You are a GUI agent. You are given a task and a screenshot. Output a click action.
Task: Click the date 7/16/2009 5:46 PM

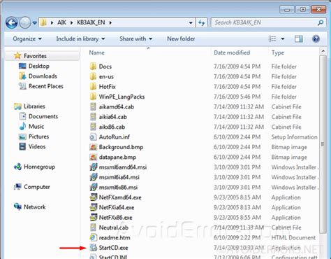tap(237, 97)
